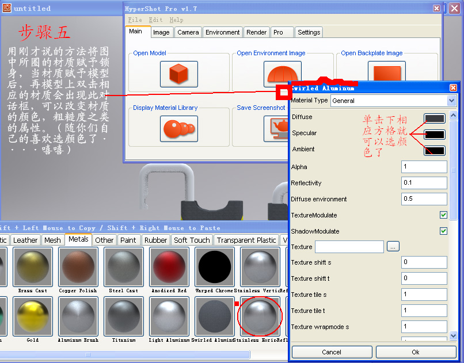
Task: Open the Other material category tab
Action: (x=104, y=240)
